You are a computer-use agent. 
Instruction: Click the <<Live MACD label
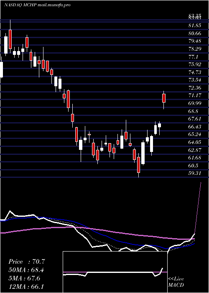[x=176, y=282]
